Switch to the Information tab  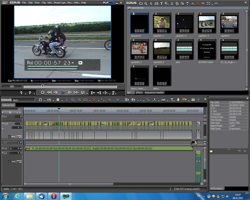[217, 188]
